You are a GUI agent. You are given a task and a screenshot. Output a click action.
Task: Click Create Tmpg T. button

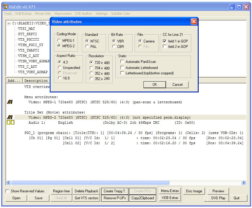click(115, 191)
